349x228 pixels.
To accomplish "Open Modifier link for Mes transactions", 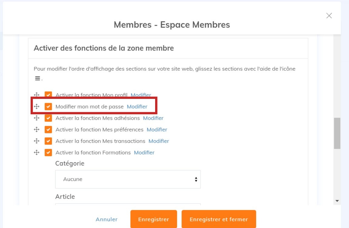I will tap(158, 141).
